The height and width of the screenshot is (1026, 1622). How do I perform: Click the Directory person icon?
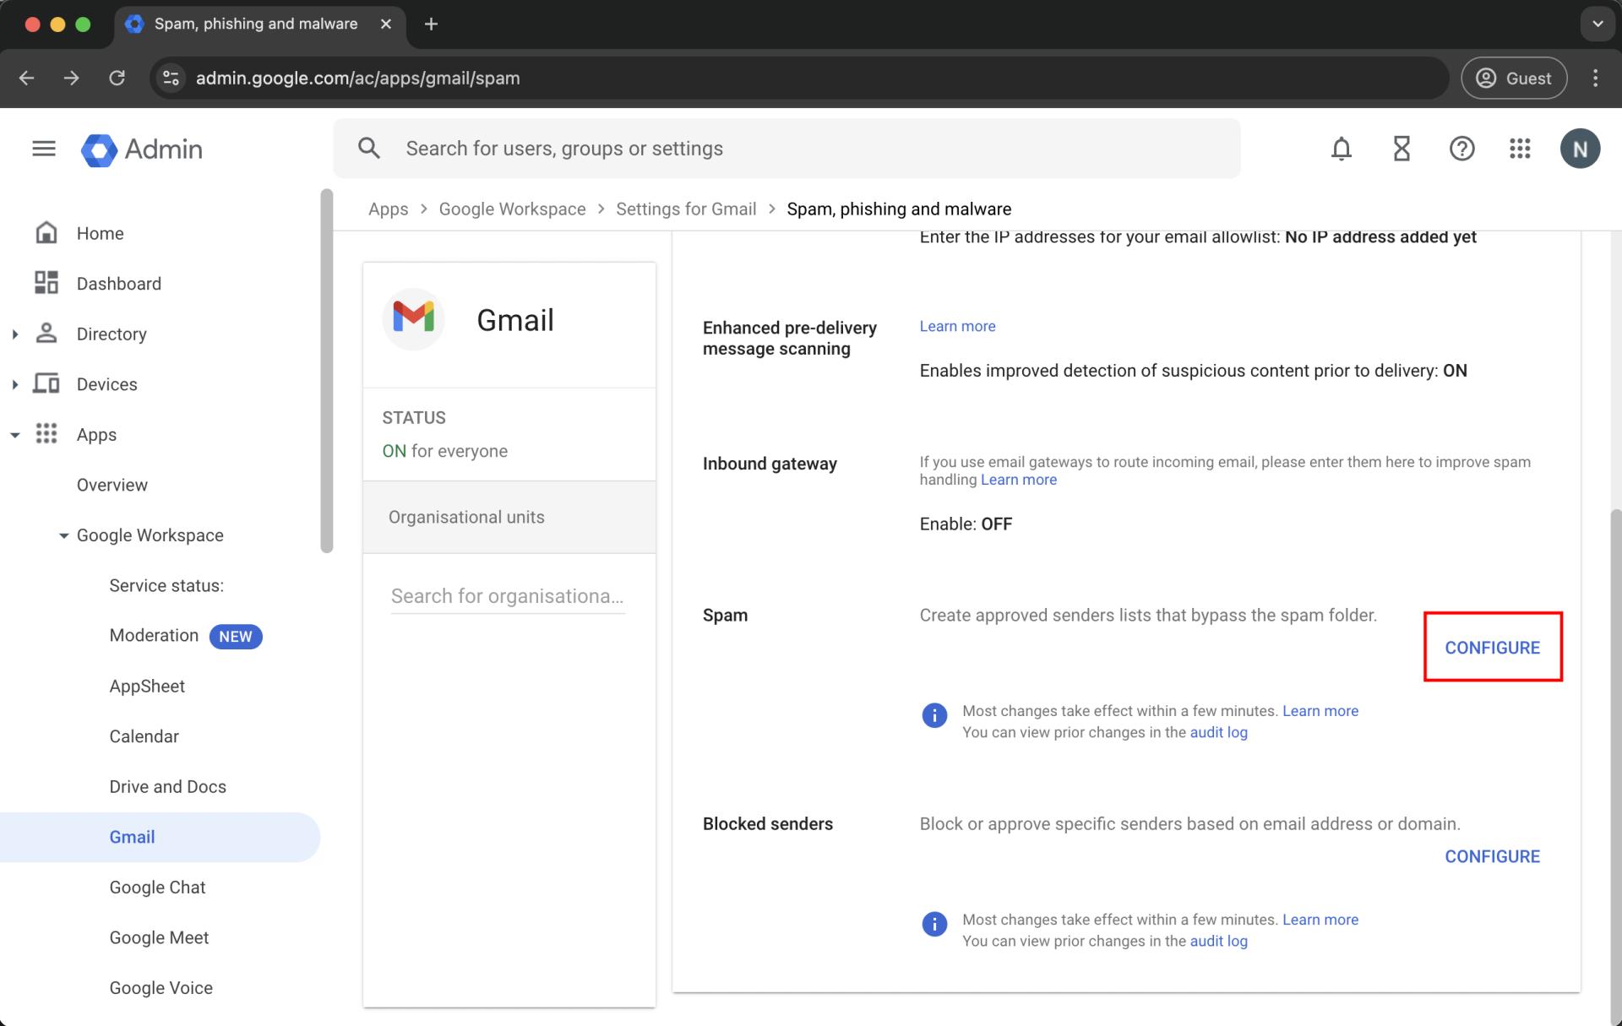(46, 333)
